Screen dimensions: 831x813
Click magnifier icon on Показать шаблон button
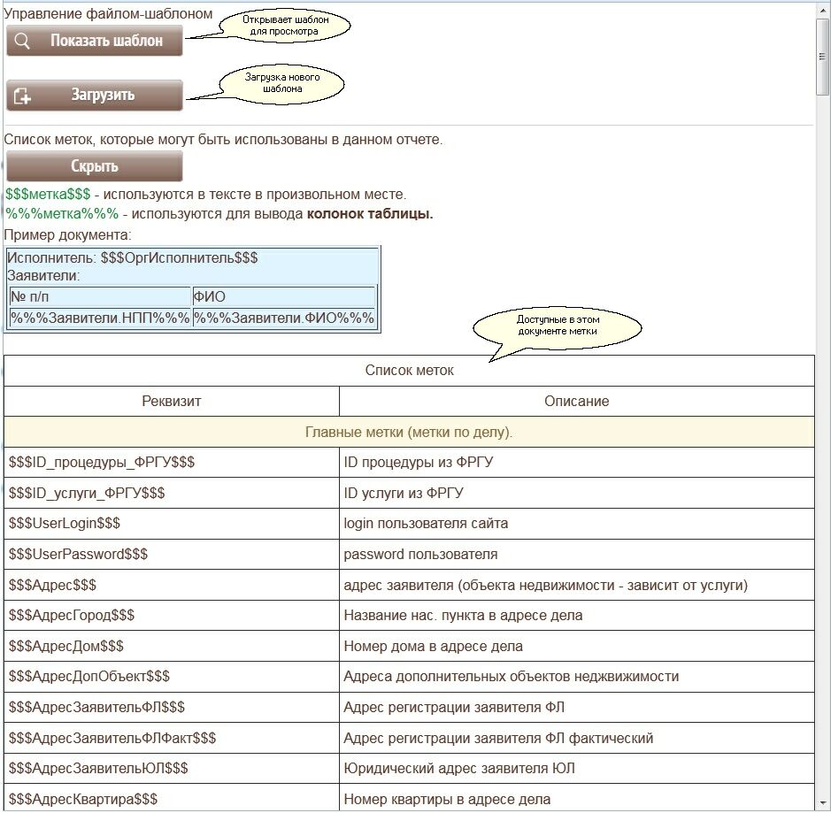(x=23, y=41)
